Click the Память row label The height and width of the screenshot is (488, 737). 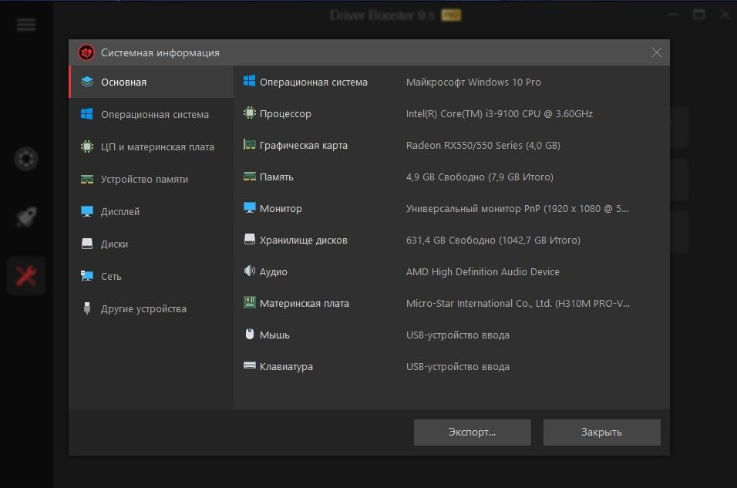click(x=276, y=177)
